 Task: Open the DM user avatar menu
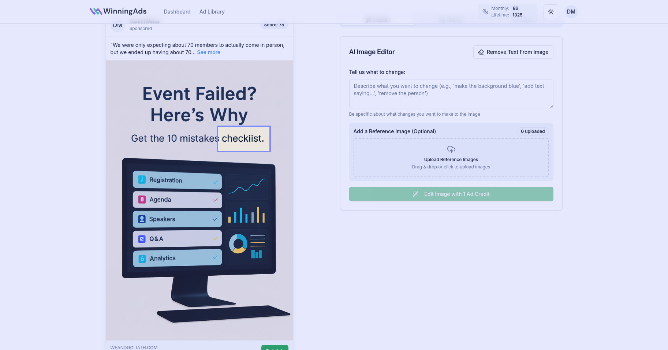571,12
